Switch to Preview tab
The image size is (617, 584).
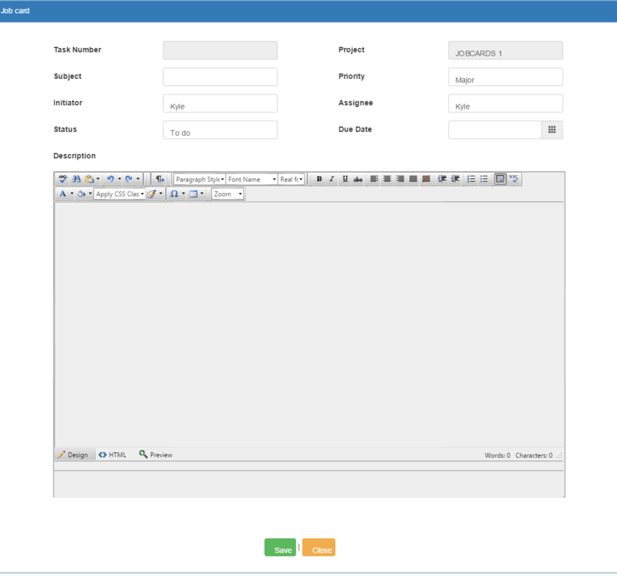coord(156,455)
